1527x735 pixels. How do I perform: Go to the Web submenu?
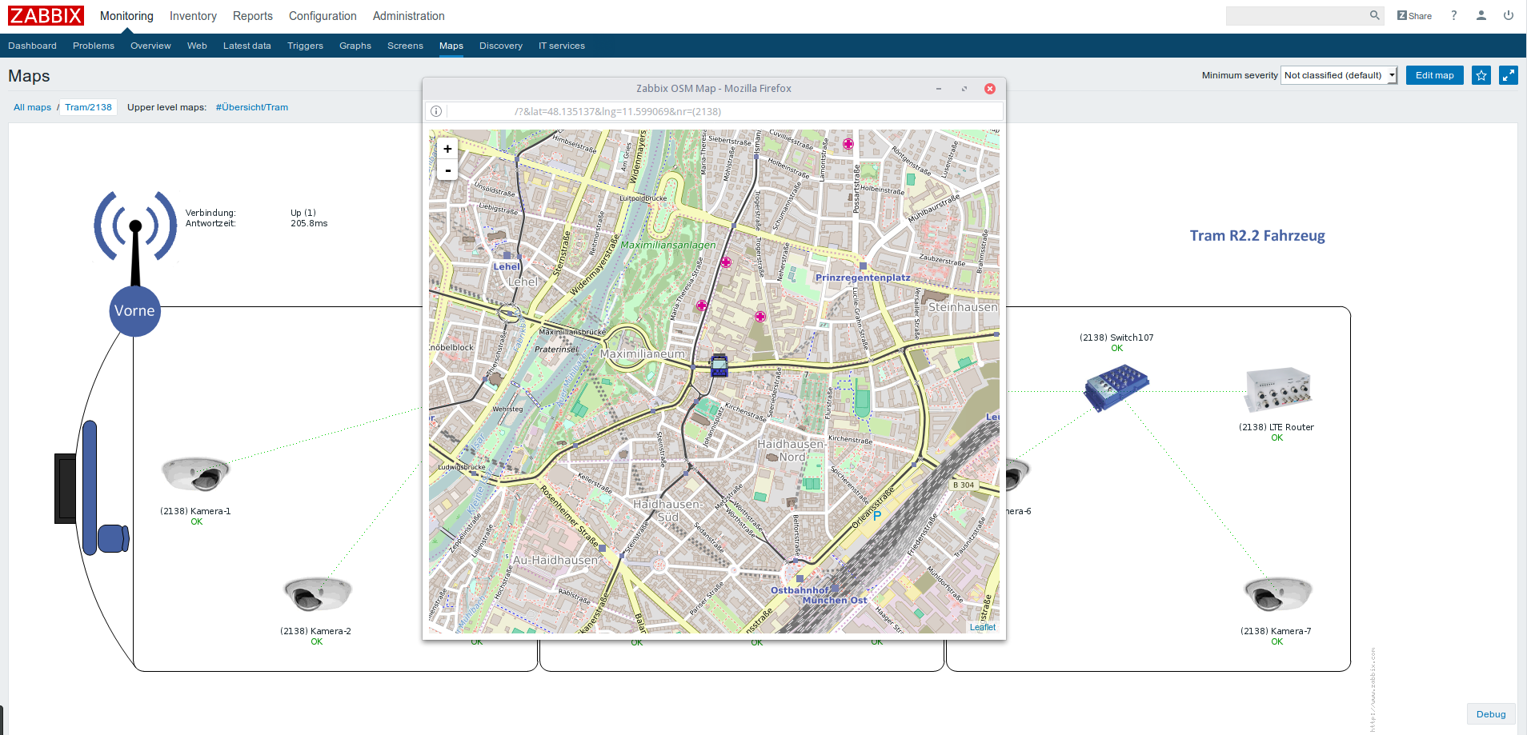[x=197, y=46]
